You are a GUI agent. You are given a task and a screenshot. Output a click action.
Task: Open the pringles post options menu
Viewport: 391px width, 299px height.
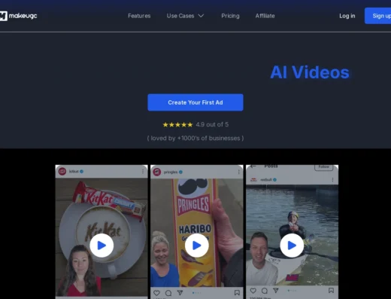[x=238, y=172]
